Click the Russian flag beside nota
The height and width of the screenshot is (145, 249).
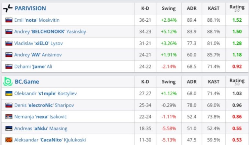pos(9,20)
